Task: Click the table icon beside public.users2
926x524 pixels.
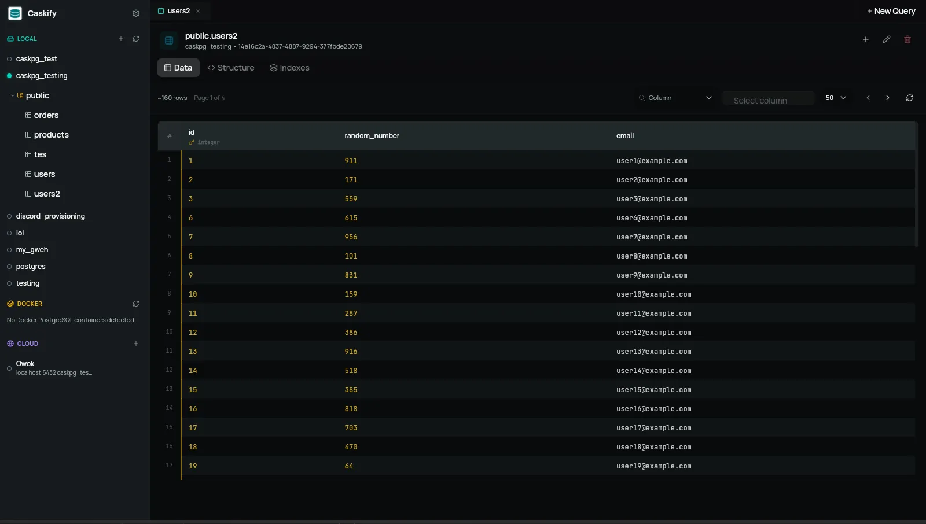Action: click(169, 40)
